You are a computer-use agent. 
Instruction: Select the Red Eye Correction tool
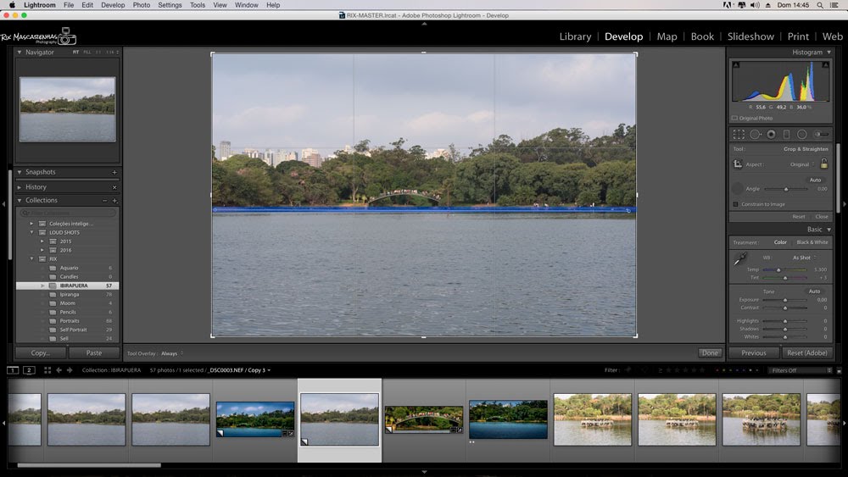pos(771,135)
